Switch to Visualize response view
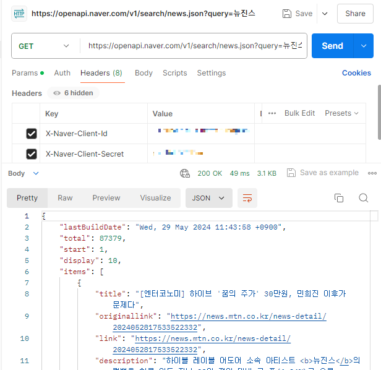Viewport: 381px width, 370px height. 155,198
